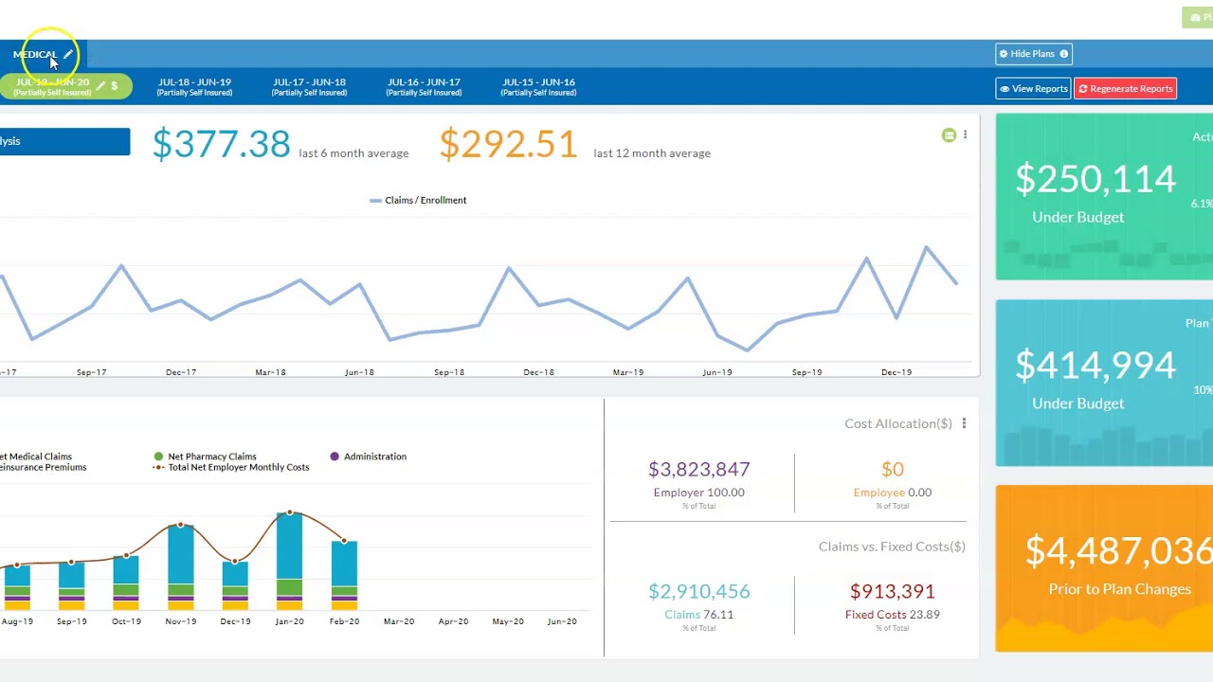
Task: Click the Jan-20 bar in the cost chart
Action: [x=289, y=561]
